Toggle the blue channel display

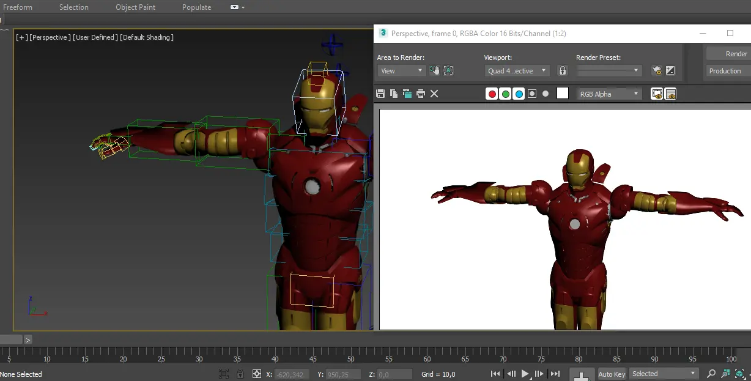pyautogui.click(x=519, y=94)
